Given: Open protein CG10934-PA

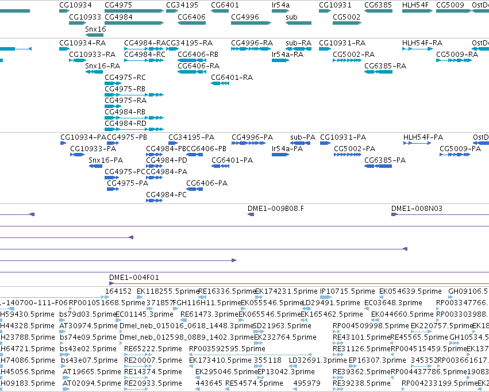Looking at the screenshot, I should (x=83, y=137).
